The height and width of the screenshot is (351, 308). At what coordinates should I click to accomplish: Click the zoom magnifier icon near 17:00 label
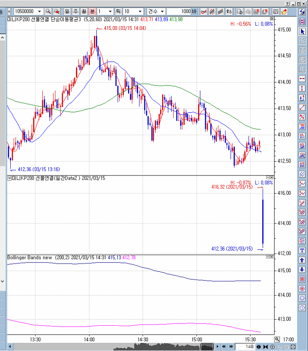tap(277, 339)
